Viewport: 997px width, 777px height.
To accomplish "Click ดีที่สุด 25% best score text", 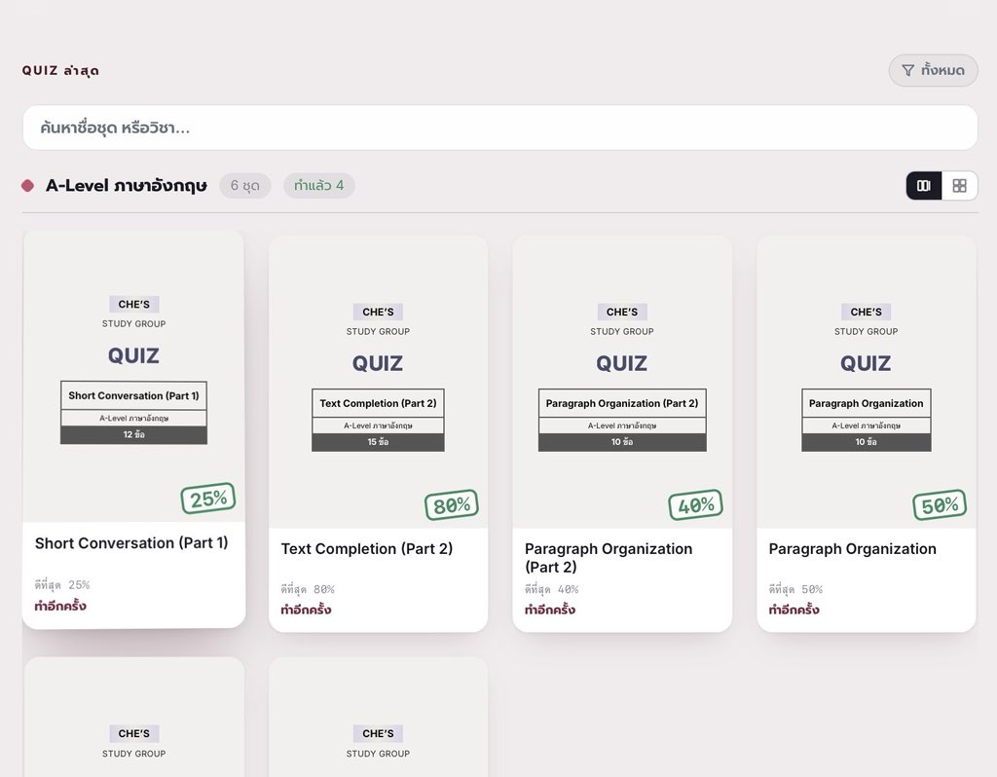I will (62, 585).
